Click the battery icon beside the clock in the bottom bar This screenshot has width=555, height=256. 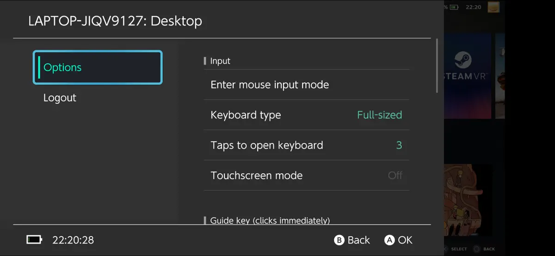tap(34, 240)
